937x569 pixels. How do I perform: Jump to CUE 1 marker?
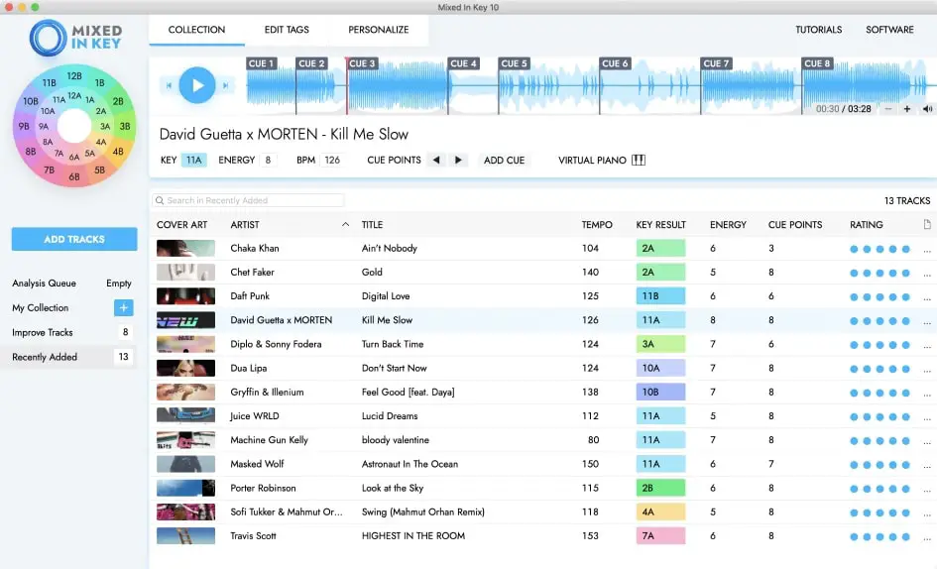[261, 63]
